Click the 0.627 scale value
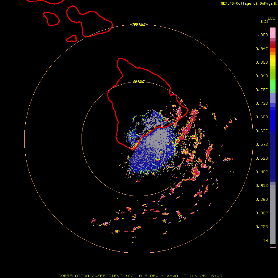The width and height of the screenshot is (278, 278). [262, 131]
